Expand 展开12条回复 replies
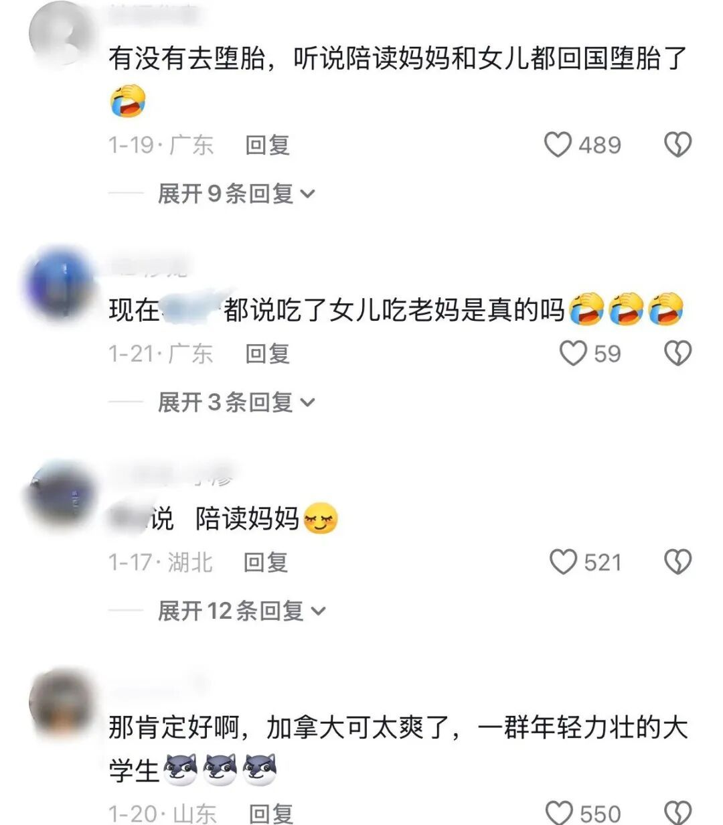The width and height of the screenshot is (723, 825). click(x=242, y=611)
